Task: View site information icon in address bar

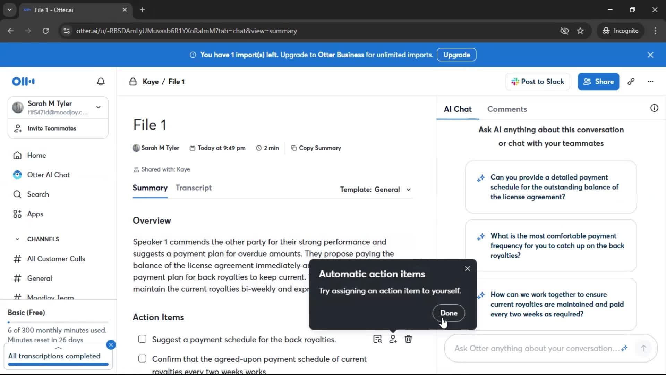Action: click(67, 31)
